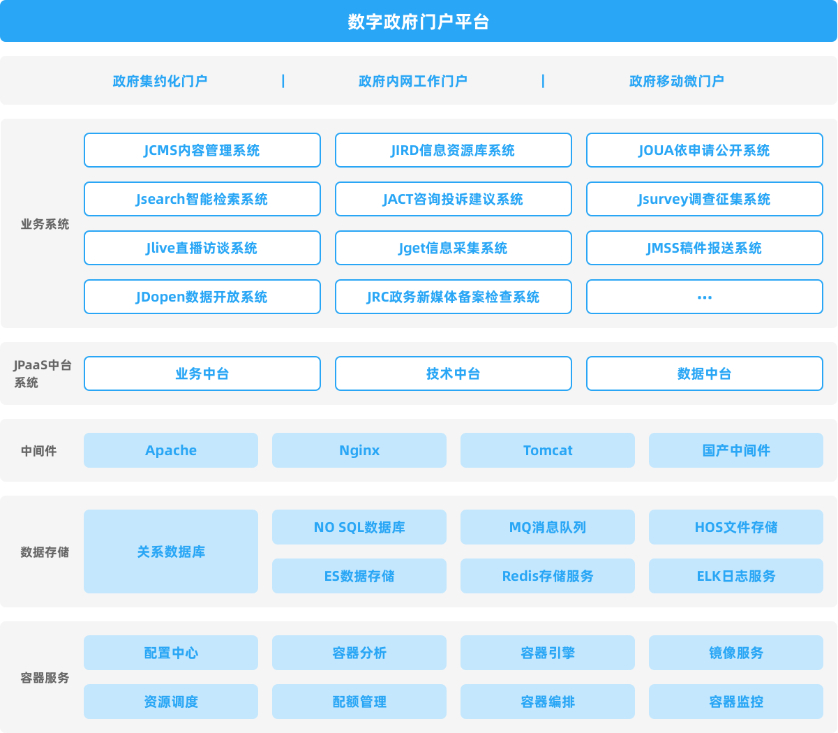Switch to 政府内网工作门户 tab
The image size is (838, 733).
click(412, 81)
